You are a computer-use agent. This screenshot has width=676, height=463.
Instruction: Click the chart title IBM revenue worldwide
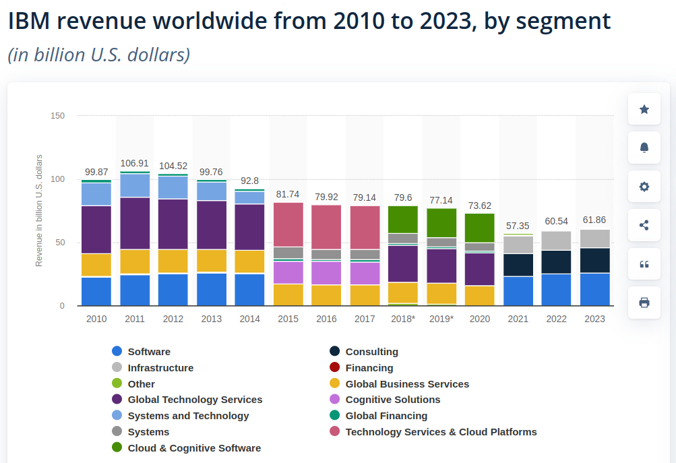pyautogui.click(x=309, y=20)
